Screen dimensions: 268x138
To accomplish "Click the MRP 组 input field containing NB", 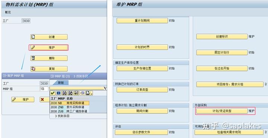I will (x=44, y=89).
